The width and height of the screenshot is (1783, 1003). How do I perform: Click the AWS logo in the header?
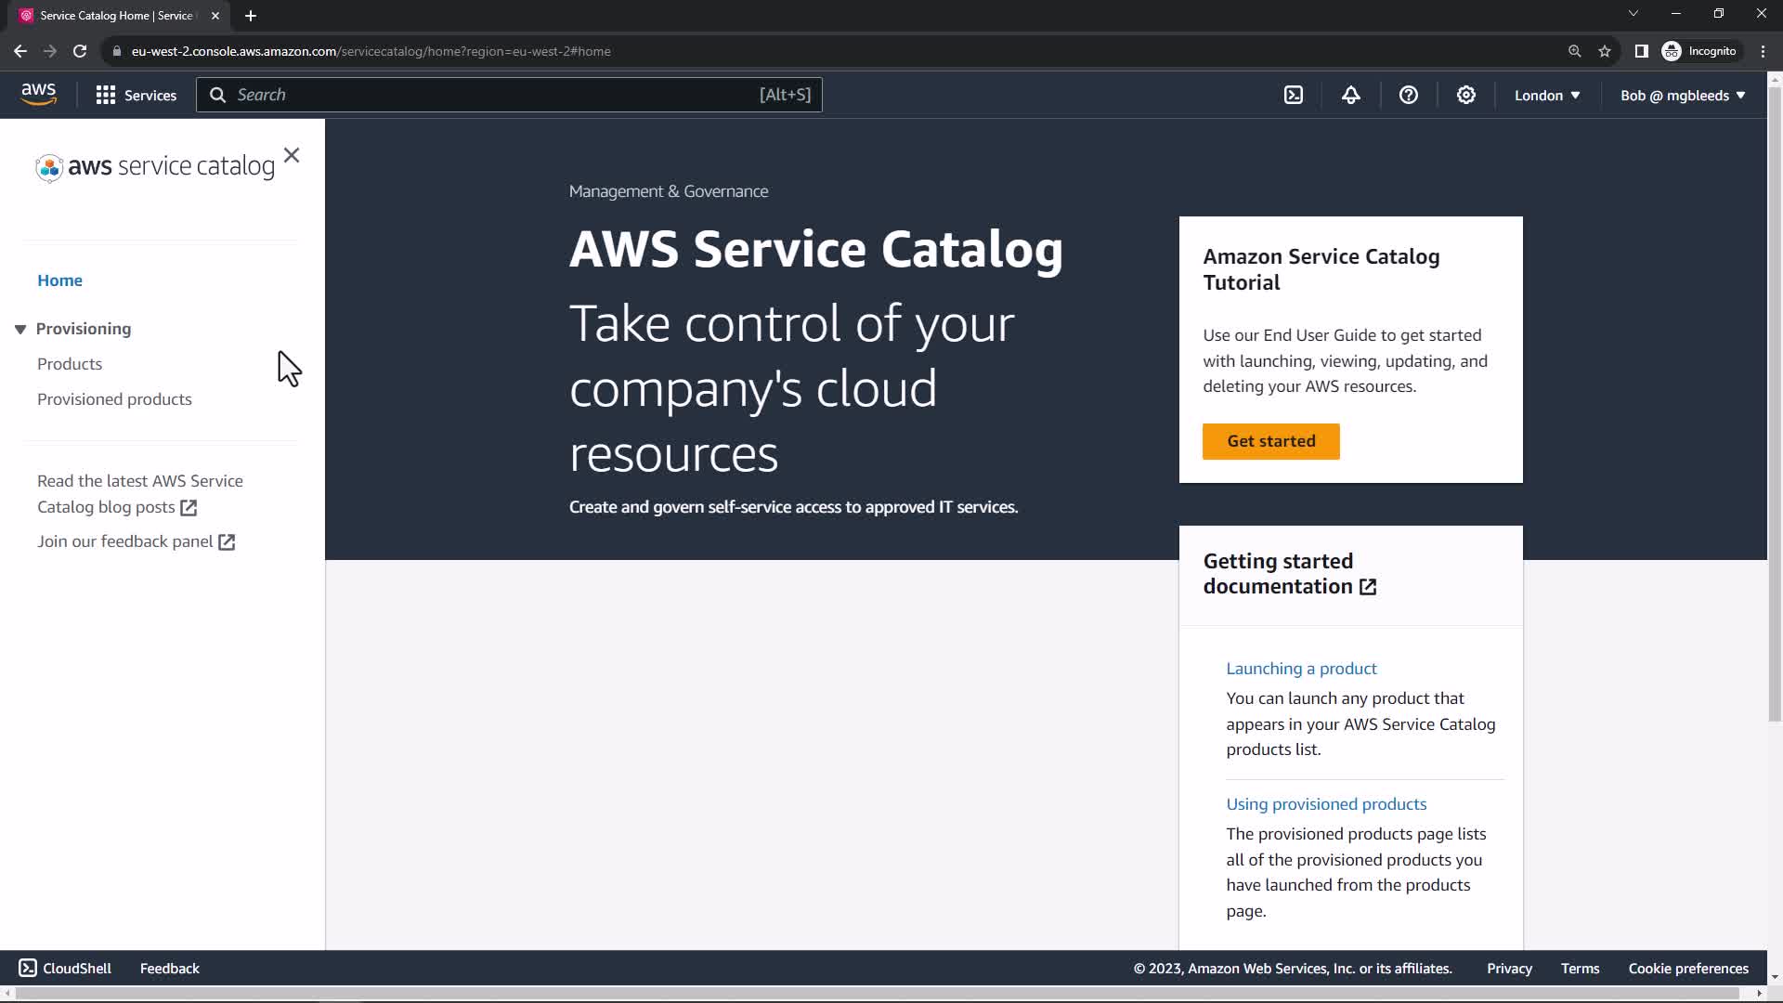point(38,94)
